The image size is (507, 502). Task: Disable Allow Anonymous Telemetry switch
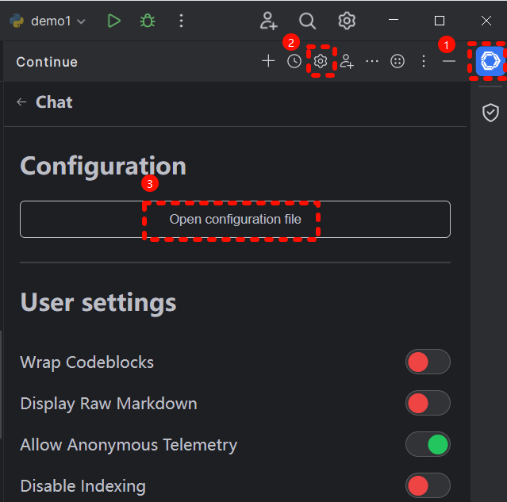[428, 444]
